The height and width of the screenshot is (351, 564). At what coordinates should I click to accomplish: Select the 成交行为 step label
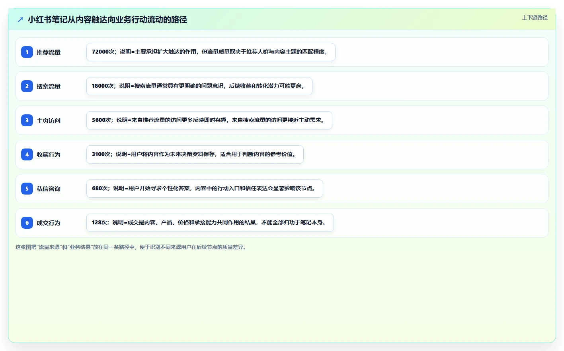(49, 223)
